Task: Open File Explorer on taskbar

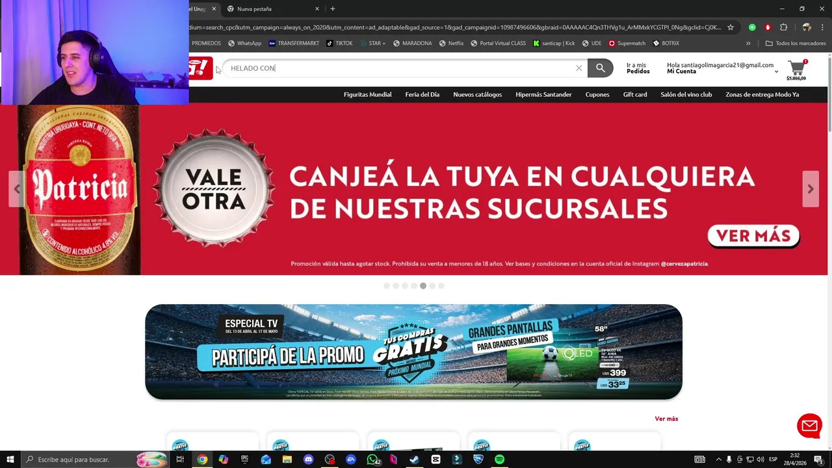Action: tap(287, 460)
